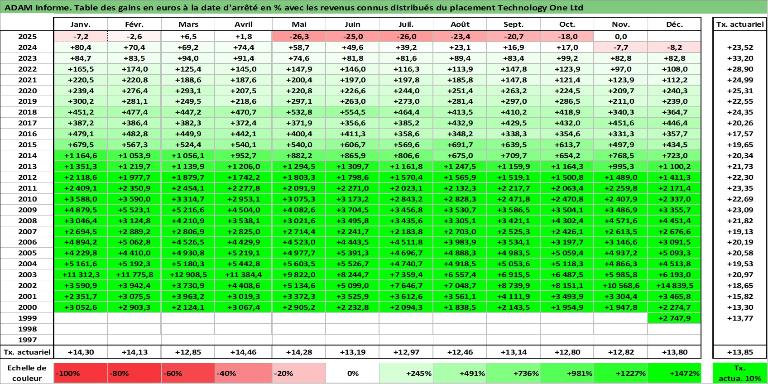Image resolution: width=768 pixels, height=384 pixels.
Task: Click the +691,7 cell for Août 2015
Action: pos(460,144)
